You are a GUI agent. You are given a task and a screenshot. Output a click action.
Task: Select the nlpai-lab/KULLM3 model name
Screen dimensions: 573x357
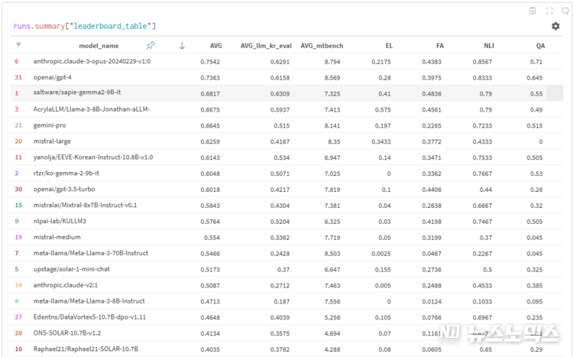(x=60, y=221)
